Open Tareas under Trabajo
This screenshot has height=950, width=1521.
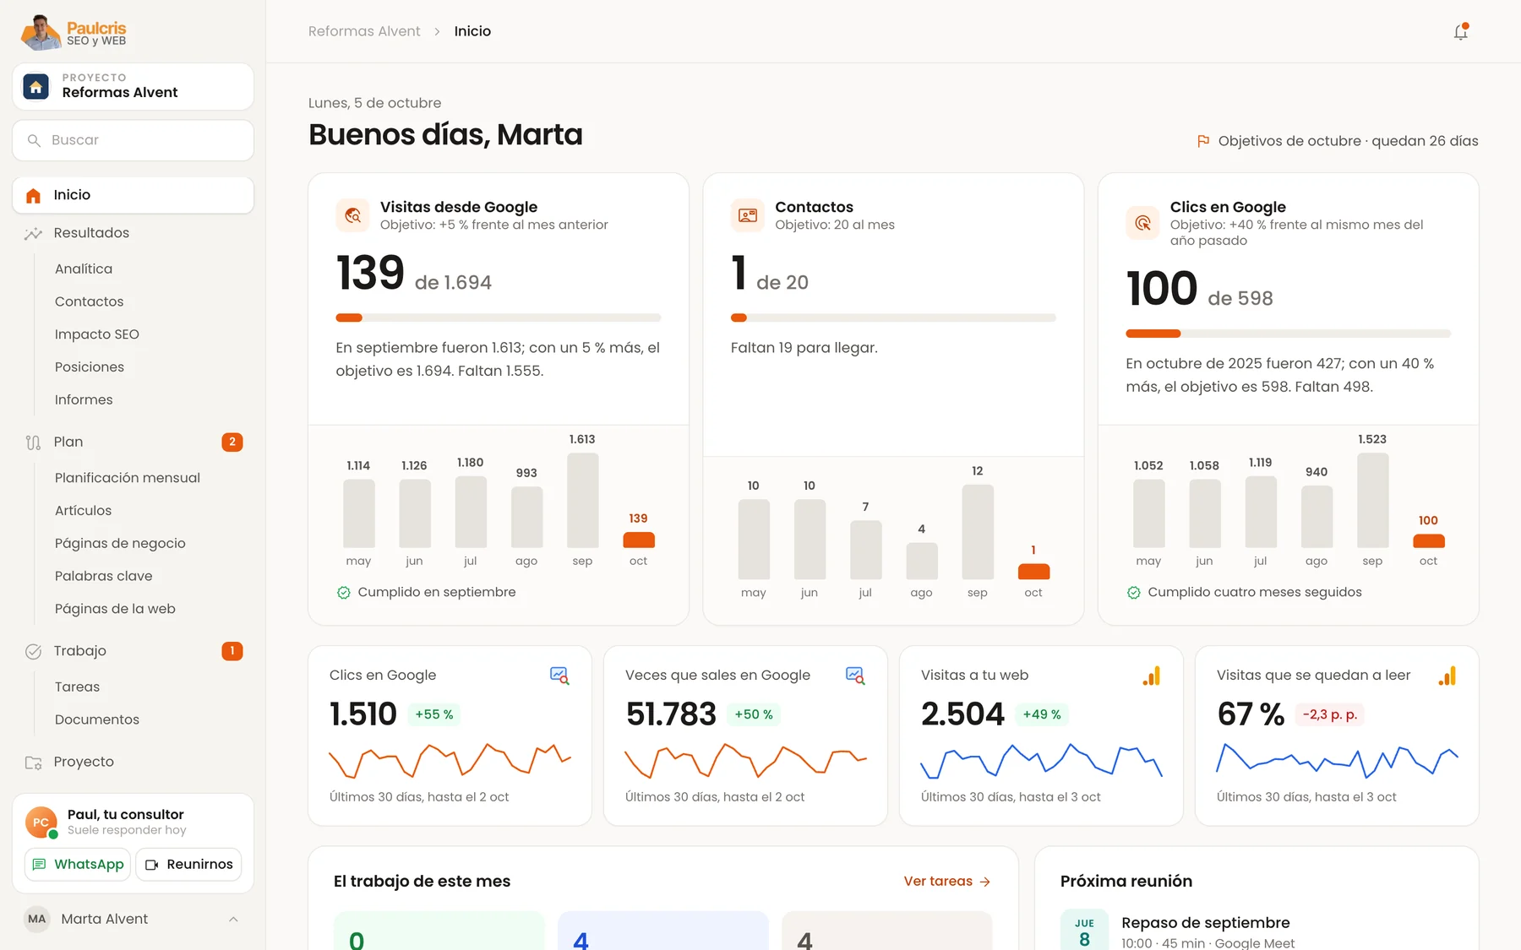tap(77, 687)
